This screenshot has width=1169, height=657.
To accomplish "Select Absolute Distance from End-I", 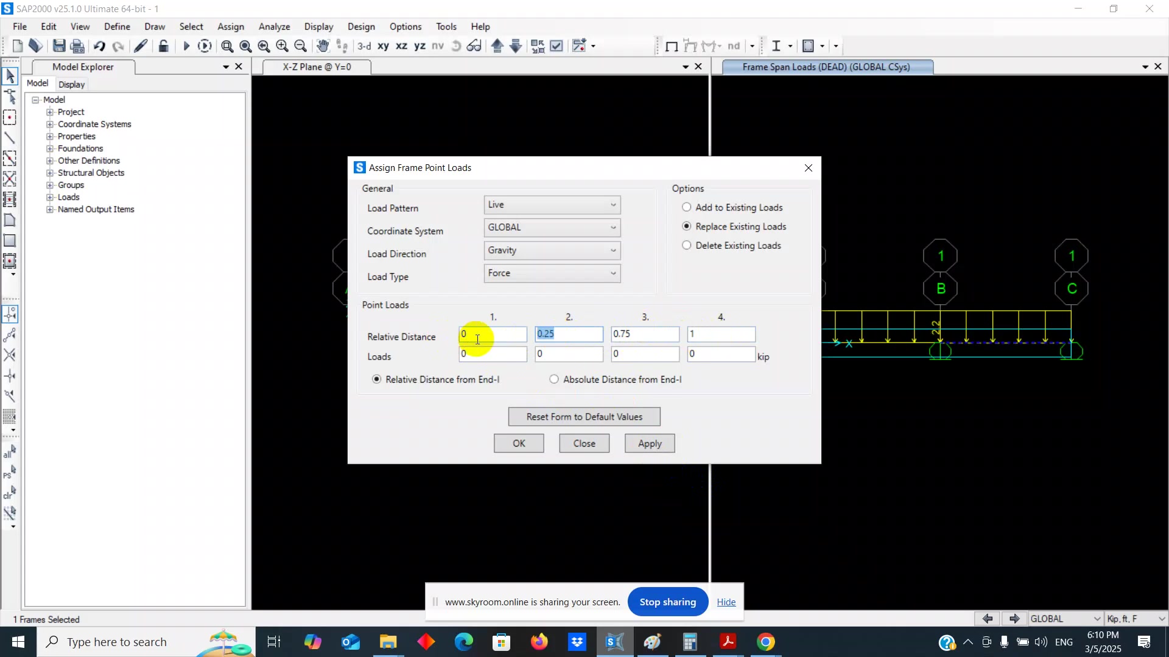I will [x=554, y=379].
